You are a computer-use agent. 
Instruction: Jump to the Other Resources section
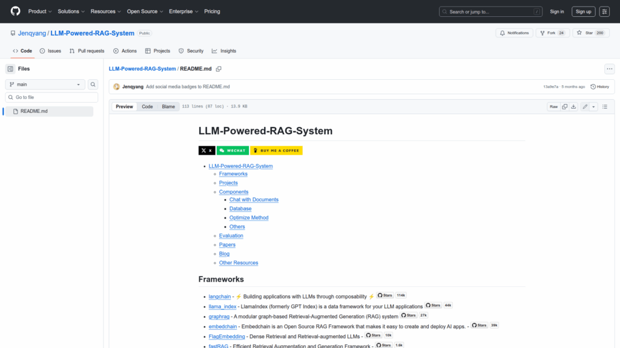pos(239,263)
